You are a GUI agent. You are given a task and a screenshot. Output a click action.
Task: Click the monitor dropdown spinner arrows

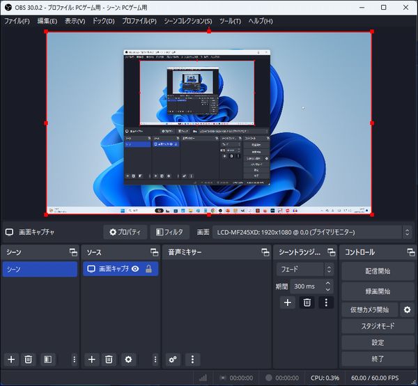pyautogui.click(x=407, y=232)
